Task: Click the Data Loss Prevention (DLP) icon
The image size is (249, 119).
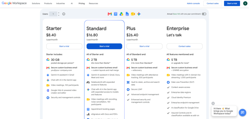Action: tap(168, 82)
